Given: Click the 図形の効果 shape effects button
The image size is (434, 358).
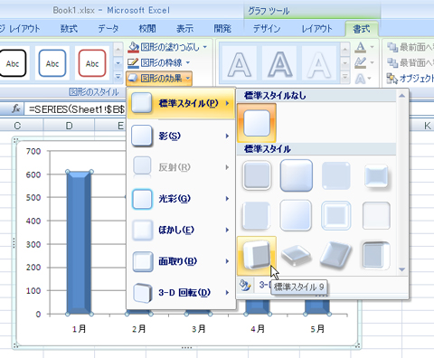Looking at the screenshot, I should [x=159, y=79].
